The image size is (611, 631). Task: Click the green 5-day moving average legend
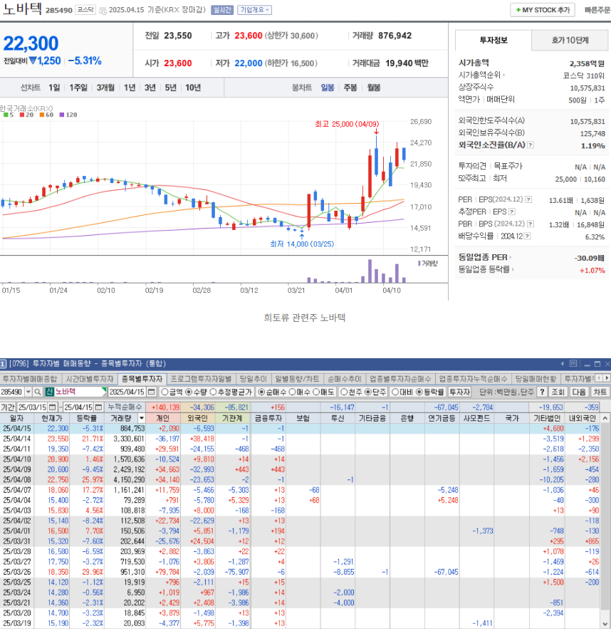9,115
